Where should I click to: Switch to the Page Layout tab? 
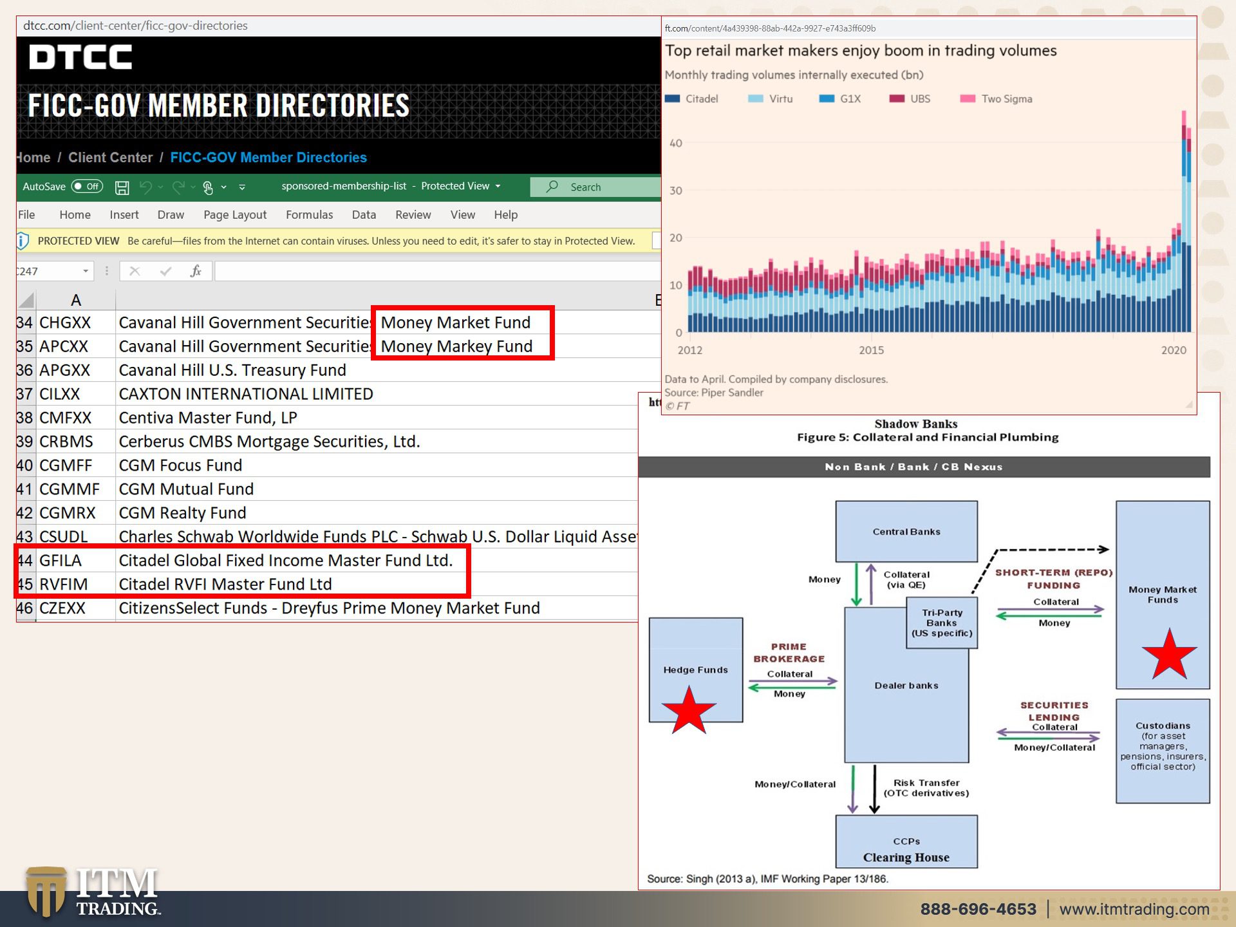coord(235,214)
